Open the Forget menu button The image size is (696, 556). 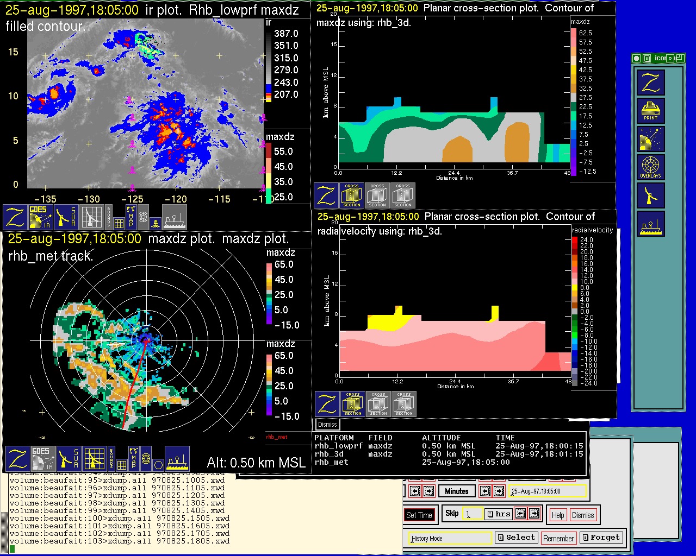(x=600, y=538)
